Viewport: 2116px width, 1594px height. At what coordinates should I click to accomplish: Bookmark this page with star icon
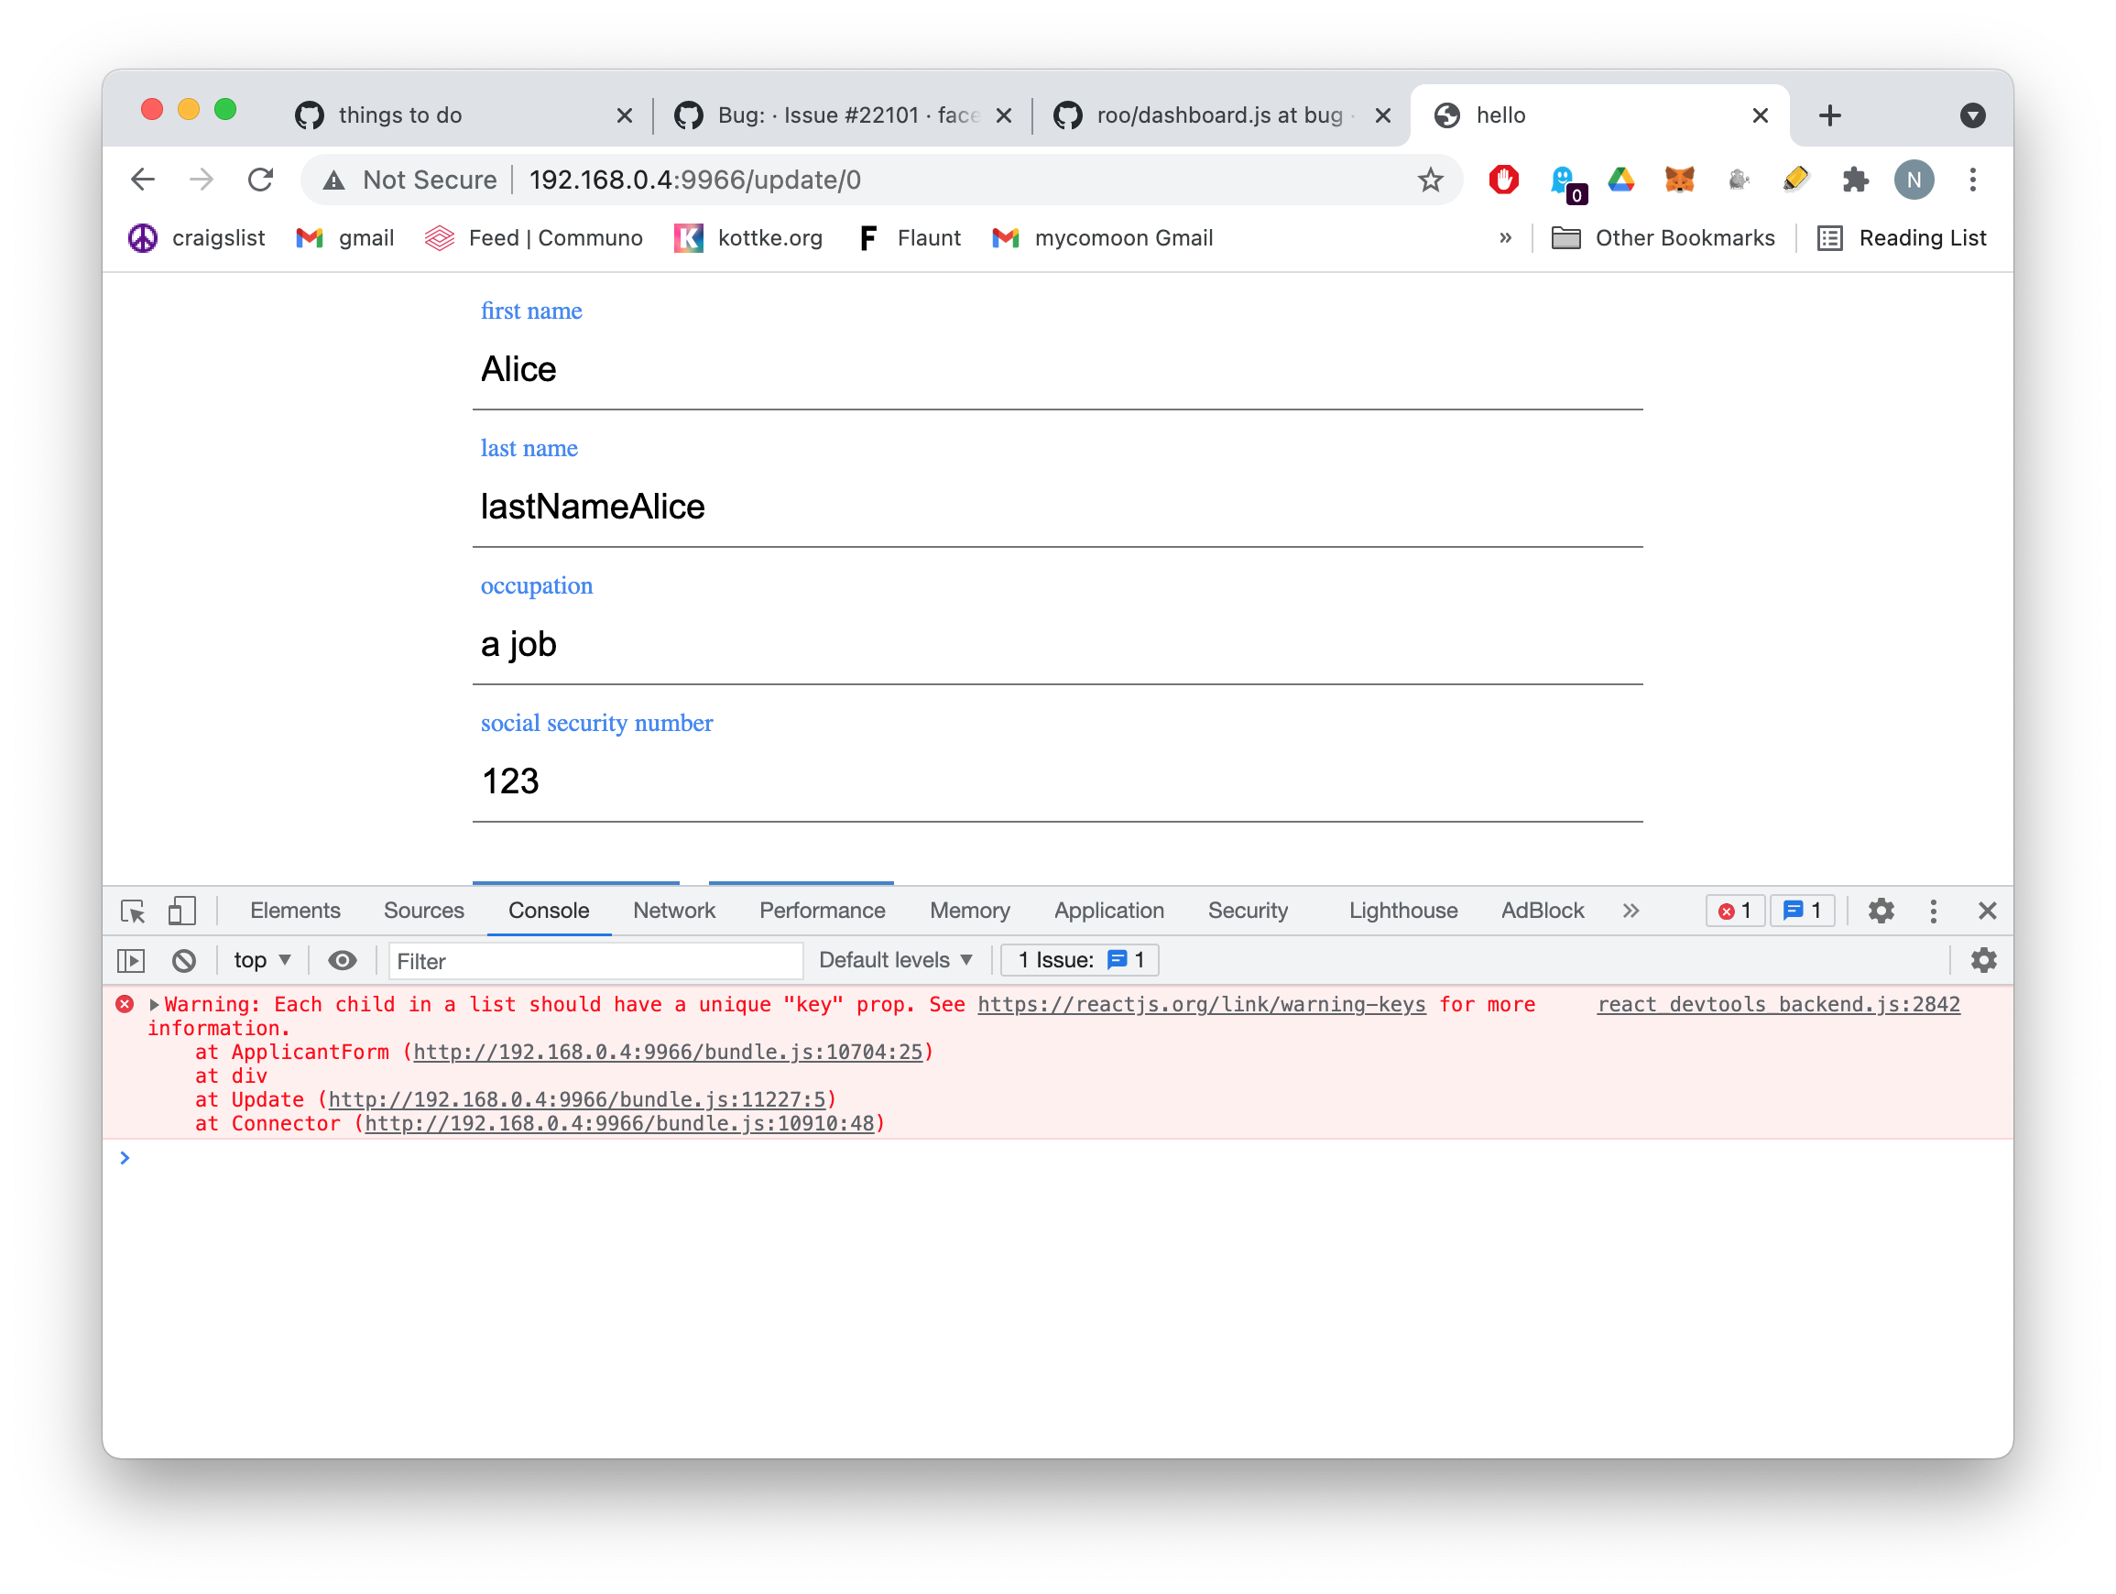(x=1429, y=180)
